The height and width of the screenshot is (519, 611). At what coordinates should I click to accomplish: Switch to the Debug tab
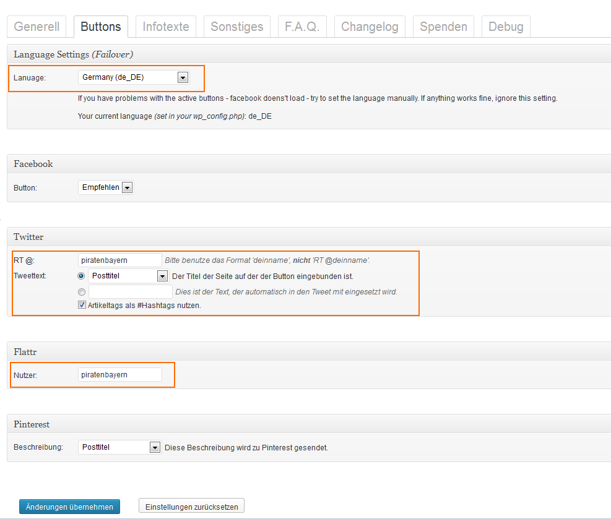505,27
